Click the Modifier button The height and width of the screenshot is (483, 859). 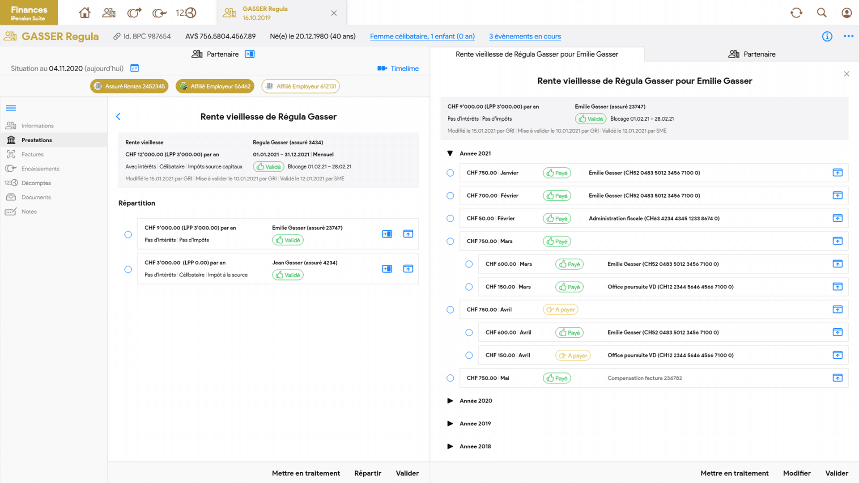(x=797, y=473)
